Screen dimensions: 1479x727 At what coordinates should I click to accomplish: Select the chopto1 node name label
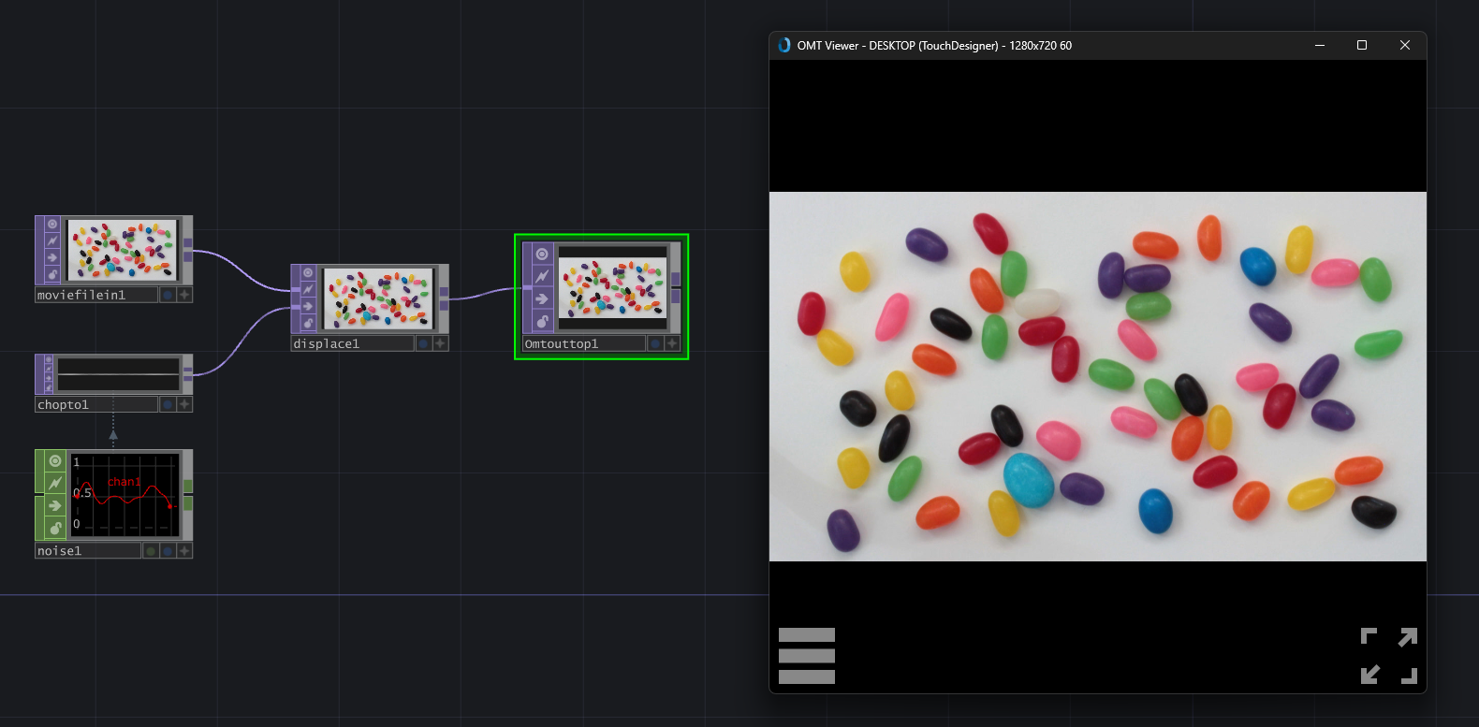(95, 404)
